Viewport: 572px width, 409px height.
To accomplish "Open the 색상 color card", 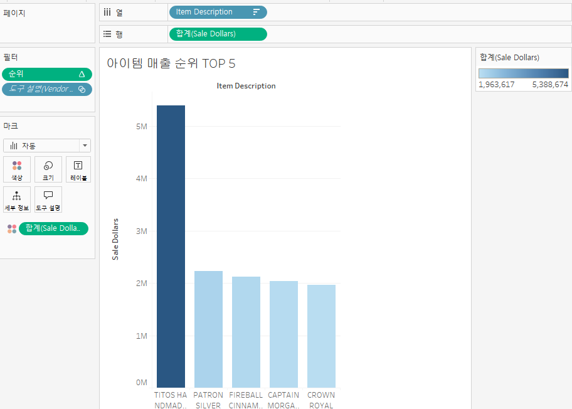I will 17,169.
